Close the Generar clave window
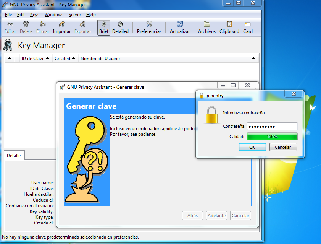The image size is (321, 244). tap(247, 86)
